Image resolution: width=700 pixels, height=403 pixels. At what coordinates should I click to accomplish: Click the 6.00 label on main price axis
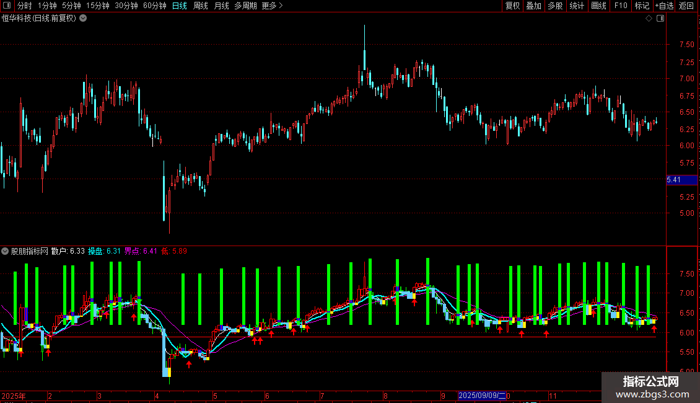pyautogui.click(x=686, y=146)
